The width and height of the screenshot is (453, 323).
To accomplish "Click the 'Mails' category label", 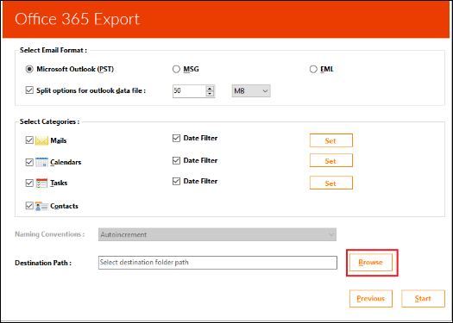I will click(59, 140).
